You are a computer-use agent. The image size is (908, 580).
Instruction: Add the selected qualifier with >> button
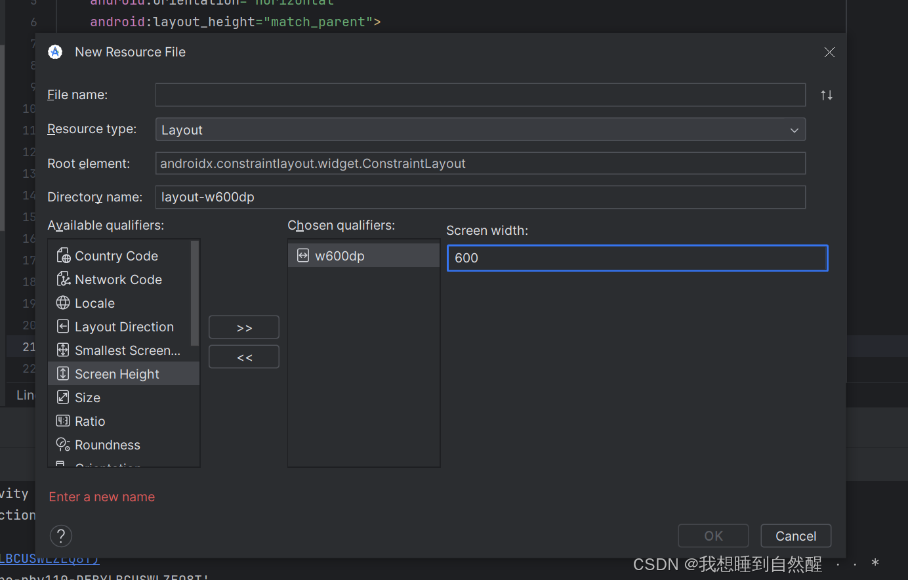pyautogui.click(x=244, y=327)
